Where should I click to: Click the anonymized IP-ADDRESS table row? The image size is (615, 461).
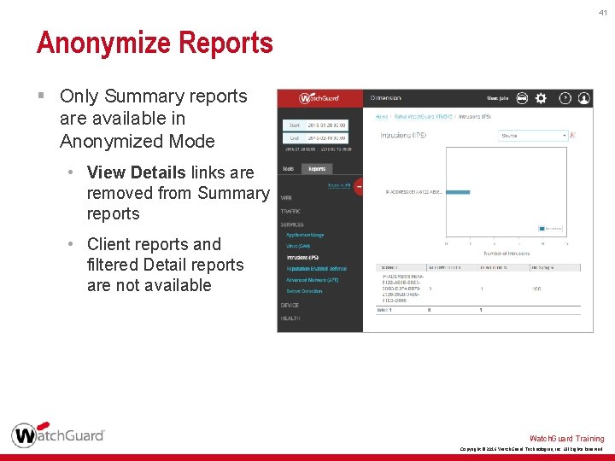pyautogui.click(x=478, y=289)
